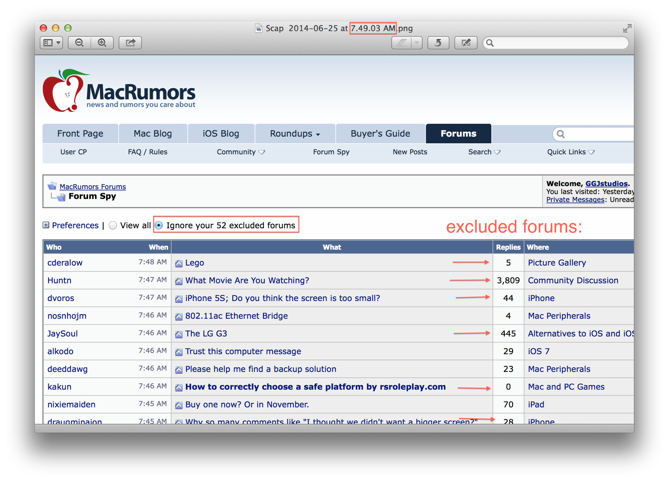Rotate the image with the rotate button
The width and height of the screenshot is (669, 481).
coord(438,43)
